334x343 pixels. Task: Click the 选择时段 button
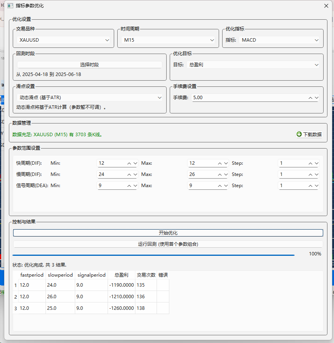coord(89,64)
